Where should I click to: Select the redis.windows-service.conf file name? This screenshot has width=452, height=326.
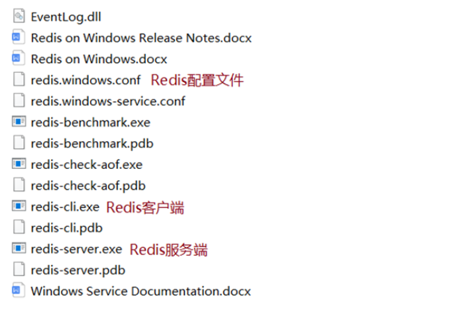click(x=108, y=101)
